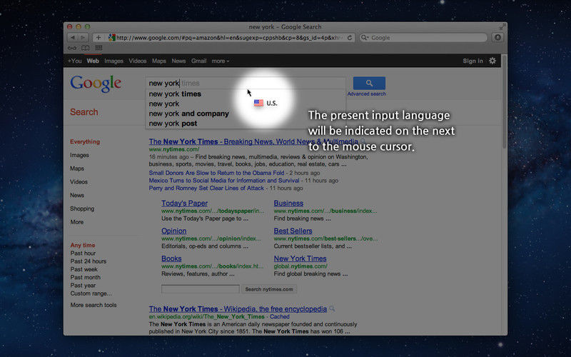Select the Images filter in sidebar
Screen dimensions: 571x357
[x=79, y=155]
